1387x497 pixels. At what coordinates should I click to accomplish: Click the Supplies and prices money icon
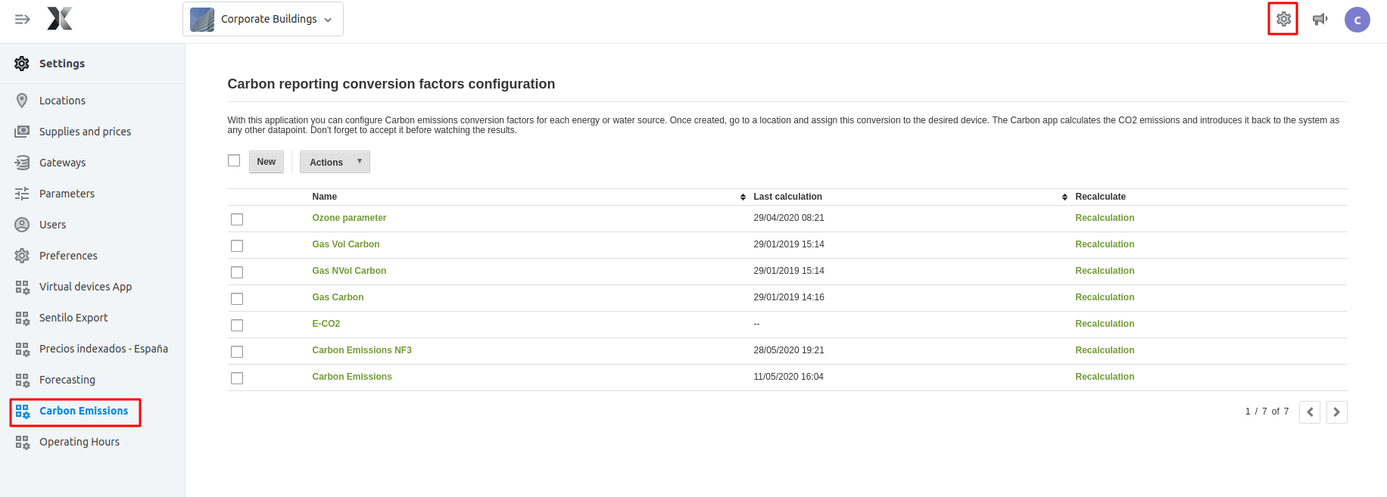[x=22, y=132]
